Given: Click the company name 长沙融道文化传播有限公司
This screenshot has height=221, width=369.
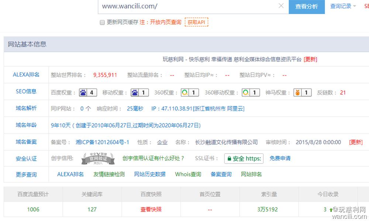Looking at the screenshot, I should [x=227, y=142].
